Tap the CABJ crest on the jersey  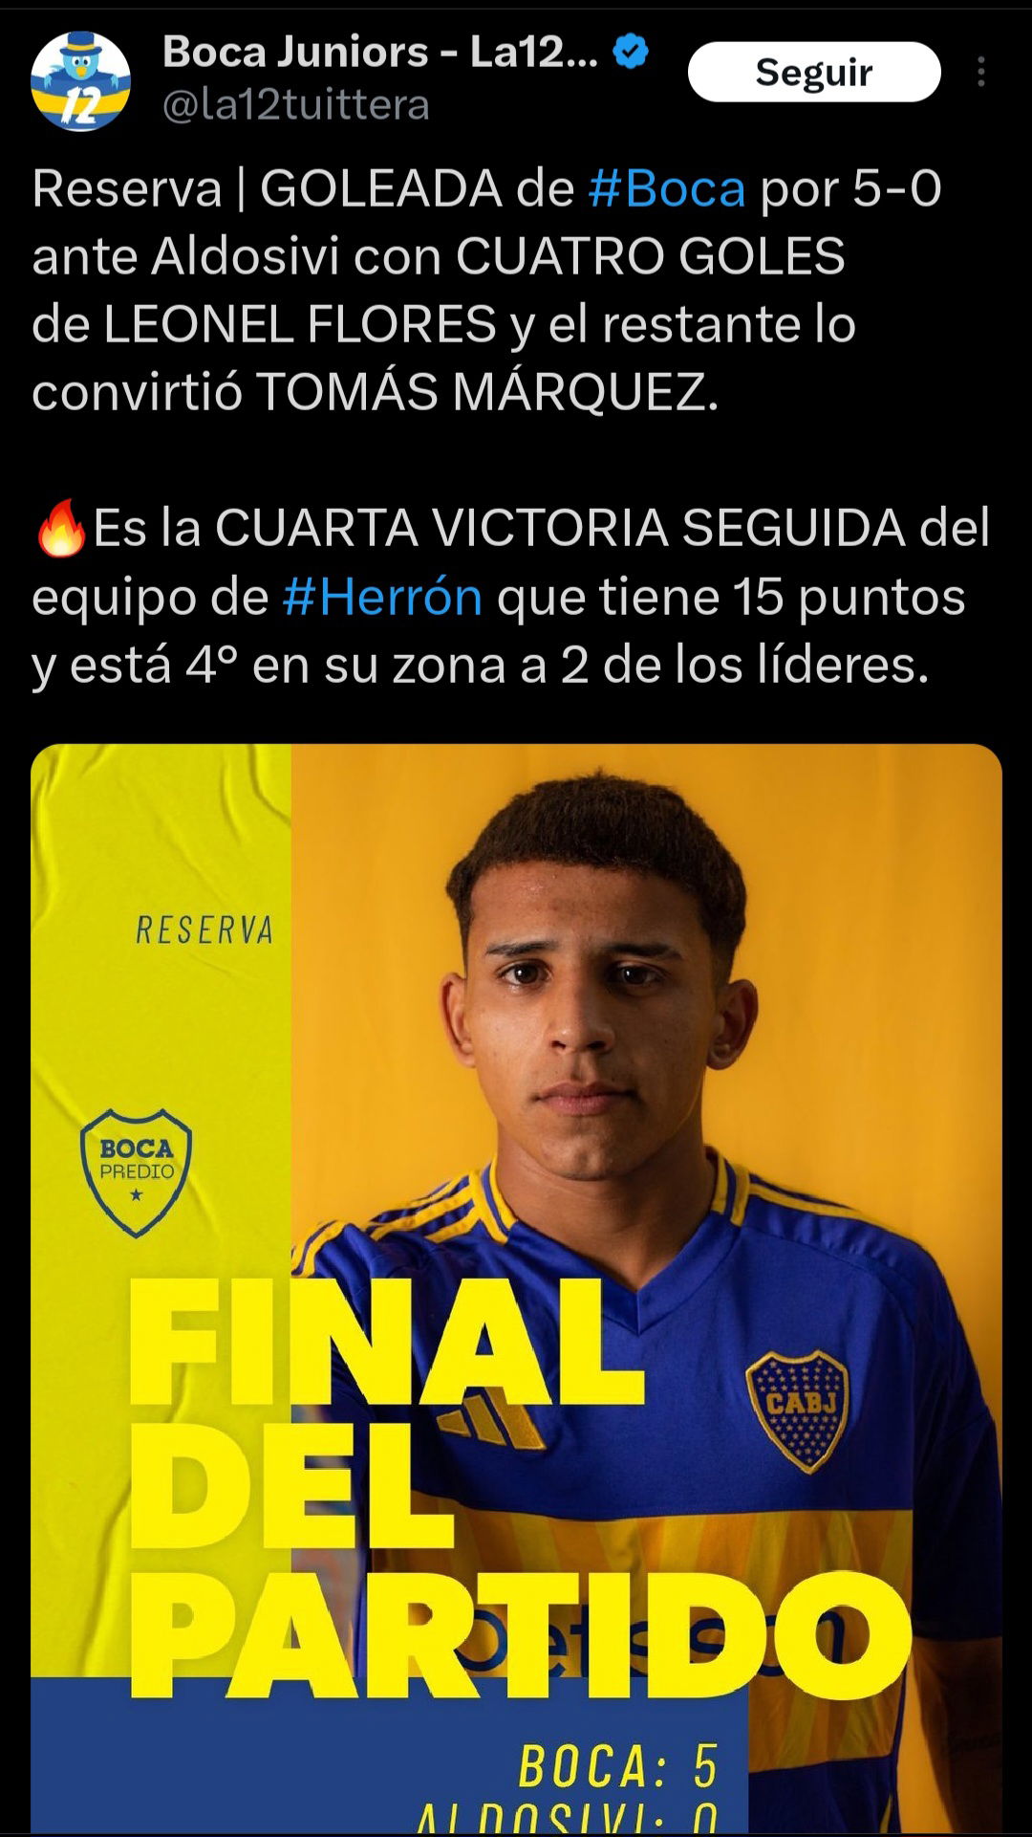797,1411
